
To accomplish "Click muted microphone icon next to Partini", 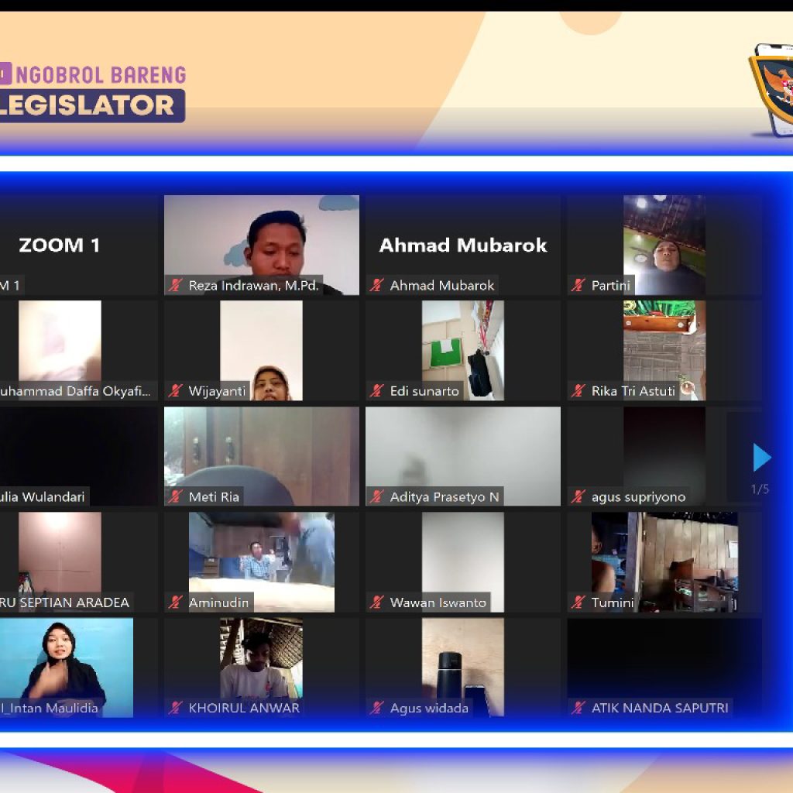I will [578, 286].
